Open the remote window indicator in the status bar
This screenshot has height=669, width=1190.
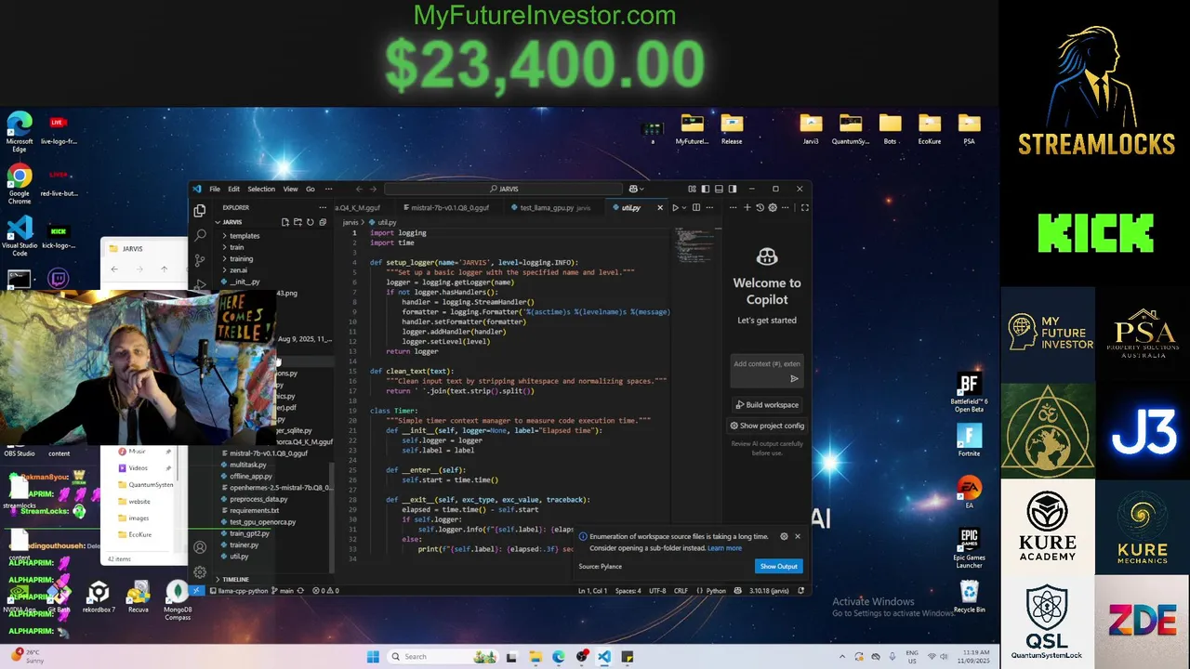pos(196,590)
